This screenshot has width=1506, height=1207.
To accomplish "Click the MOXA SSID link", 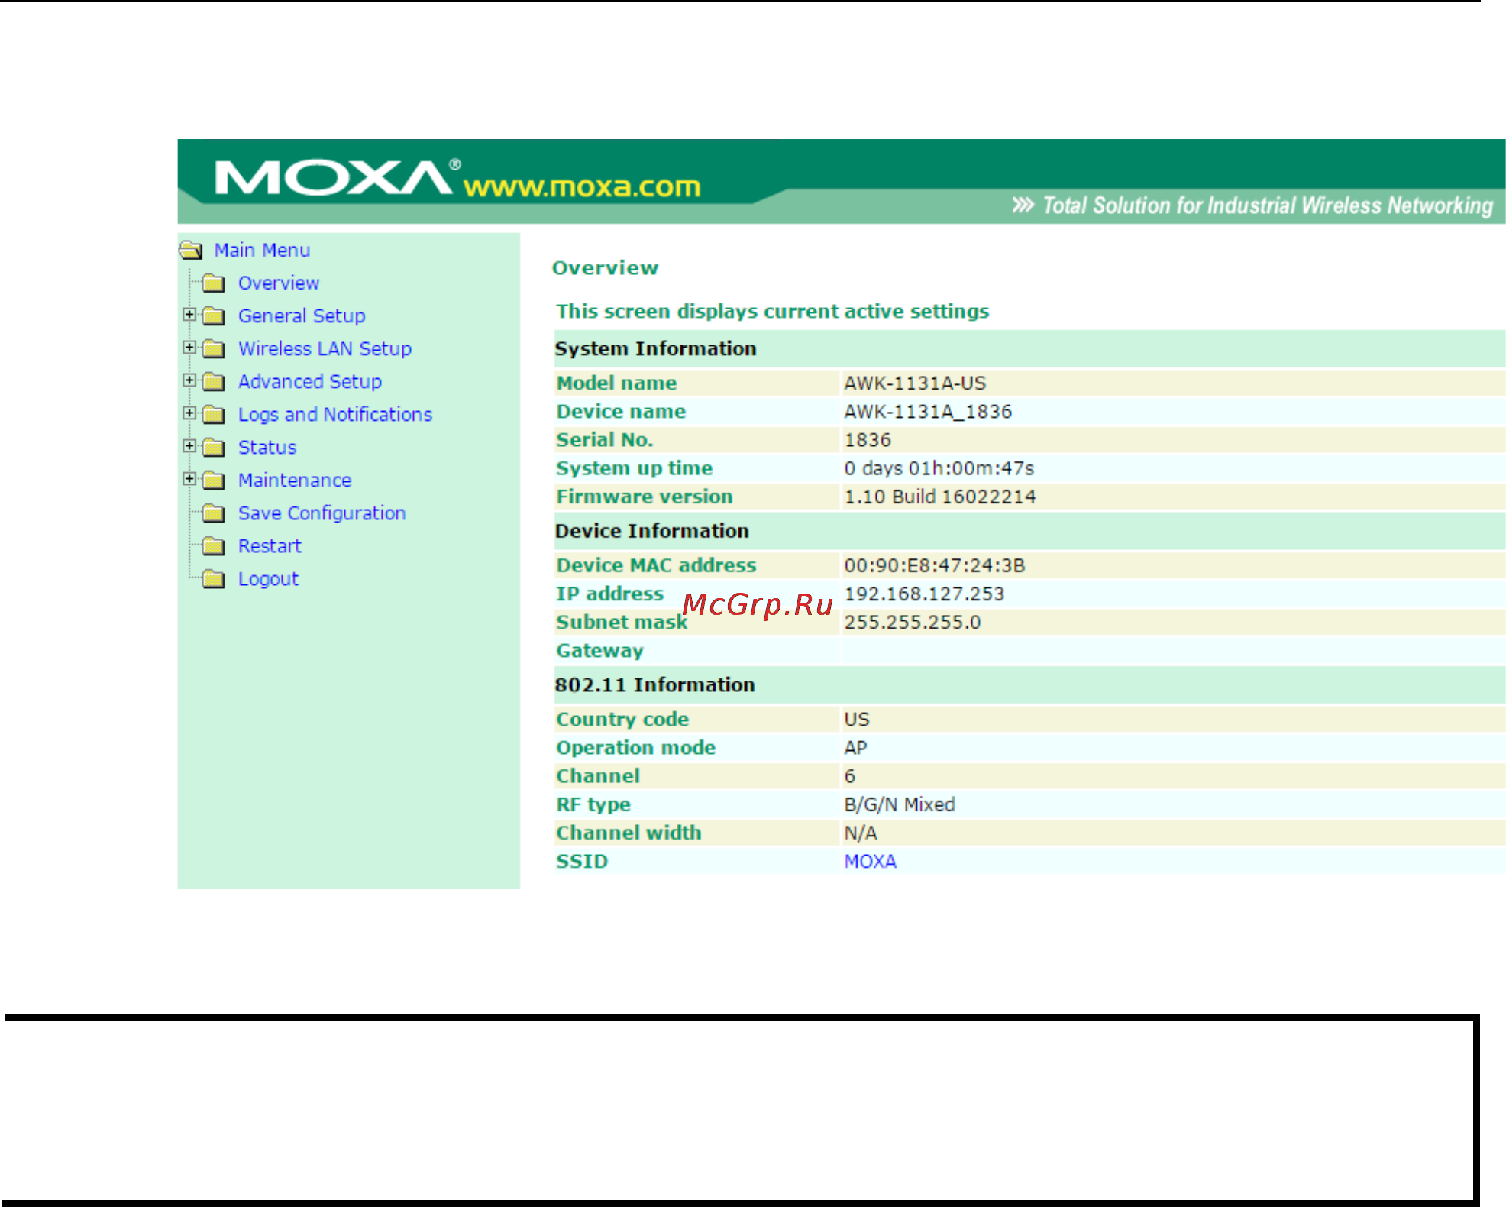I will tap(871, 861).
